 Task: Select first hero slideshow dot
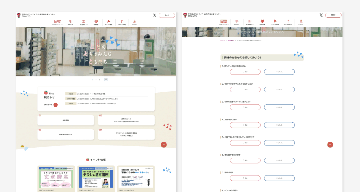point(92,80)
